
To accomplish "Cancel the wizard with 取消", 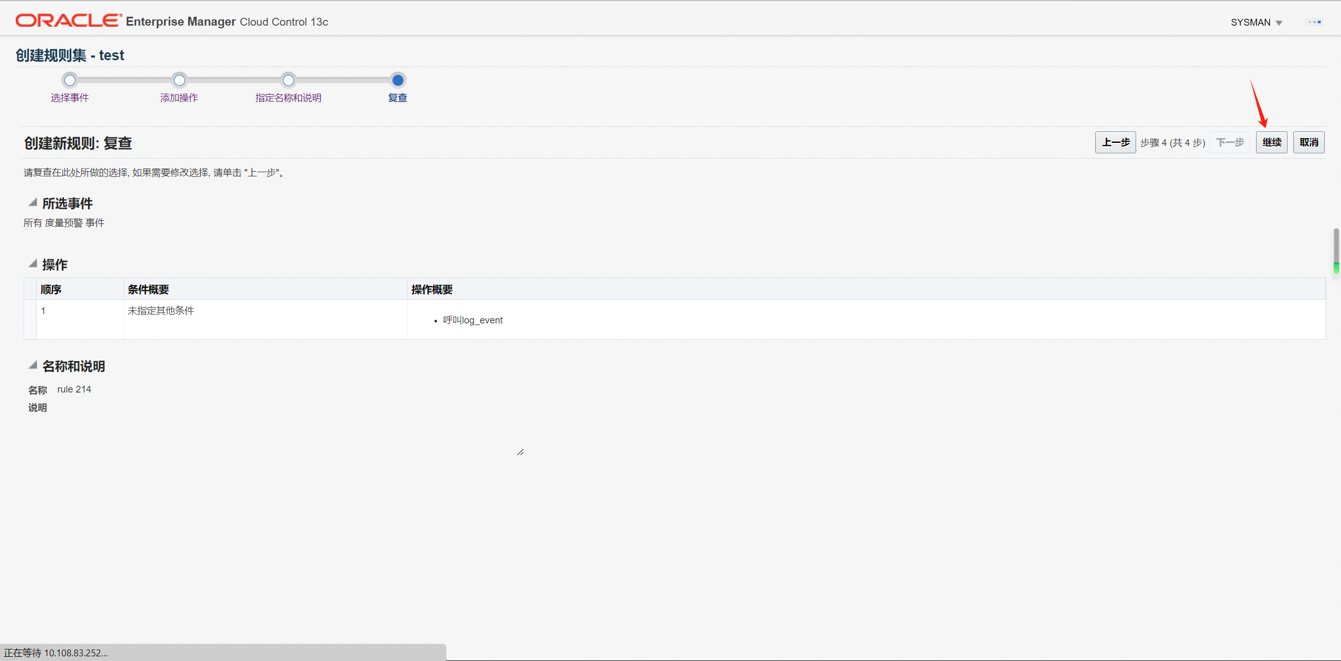I will coord(1309,142).
